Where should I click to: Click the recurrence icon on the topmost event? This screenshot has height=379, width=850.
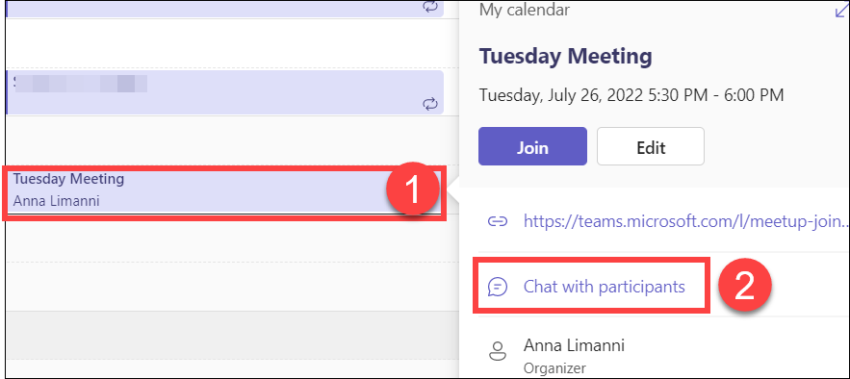(x=430, y=7)
